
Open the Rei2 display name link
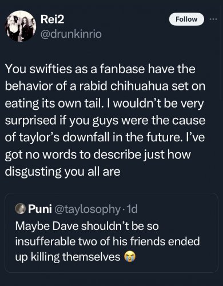point(52,19)
